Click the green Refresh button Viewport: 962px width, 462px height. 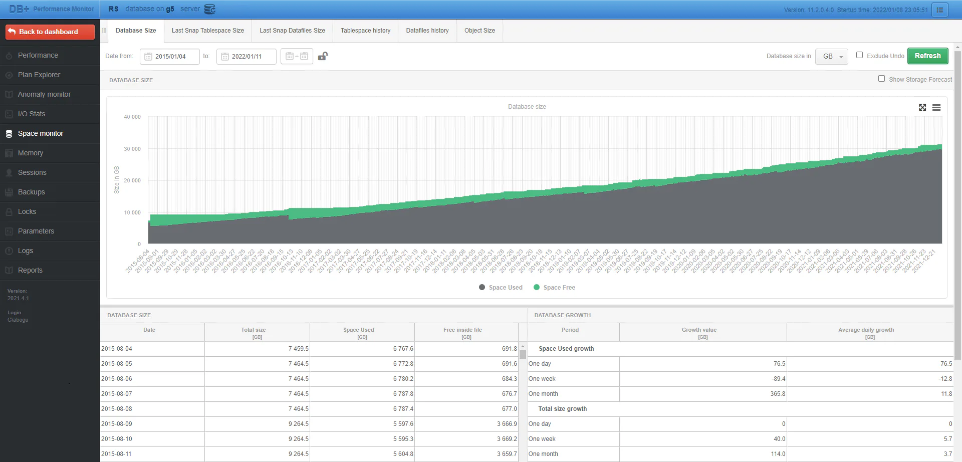point(927,56)
